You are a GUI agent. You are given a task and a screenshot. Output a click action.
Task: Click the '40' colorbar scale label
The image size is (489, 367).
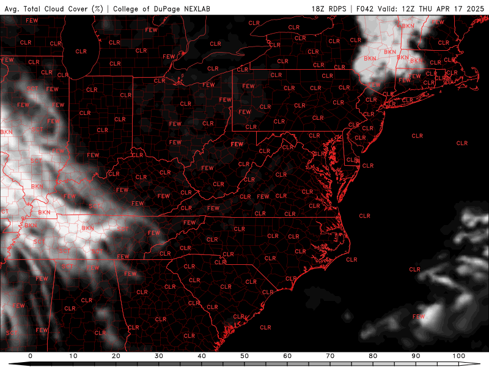tap(202, 356)
